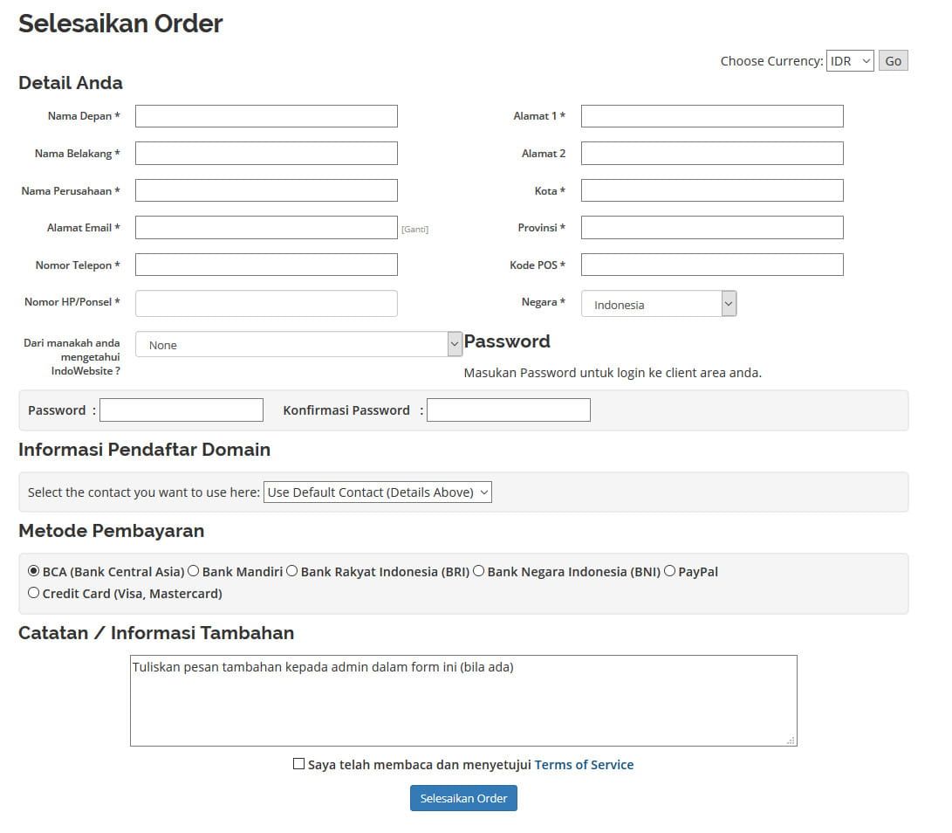The height and width of the screenshot is (833, 952).
Task: Expand the Negara country dropdown
Action: pos(659,304)
